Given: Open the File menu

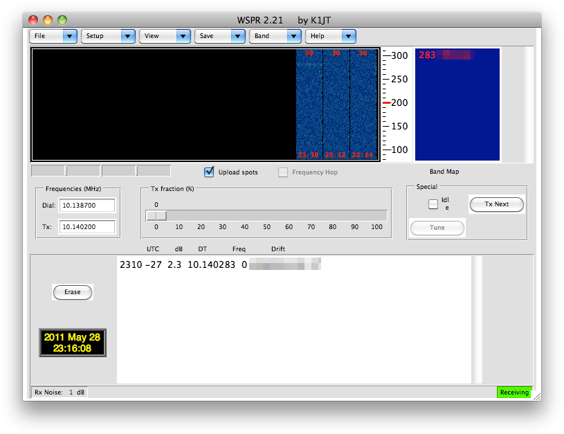Looking at the screenshot, I should point(53,36).
